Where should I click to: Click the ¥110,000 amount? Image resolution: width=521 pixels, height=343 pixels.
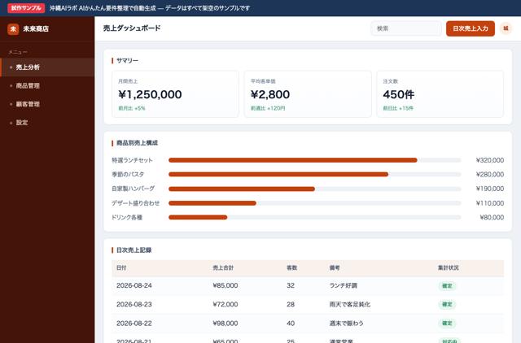pos(490,203)
